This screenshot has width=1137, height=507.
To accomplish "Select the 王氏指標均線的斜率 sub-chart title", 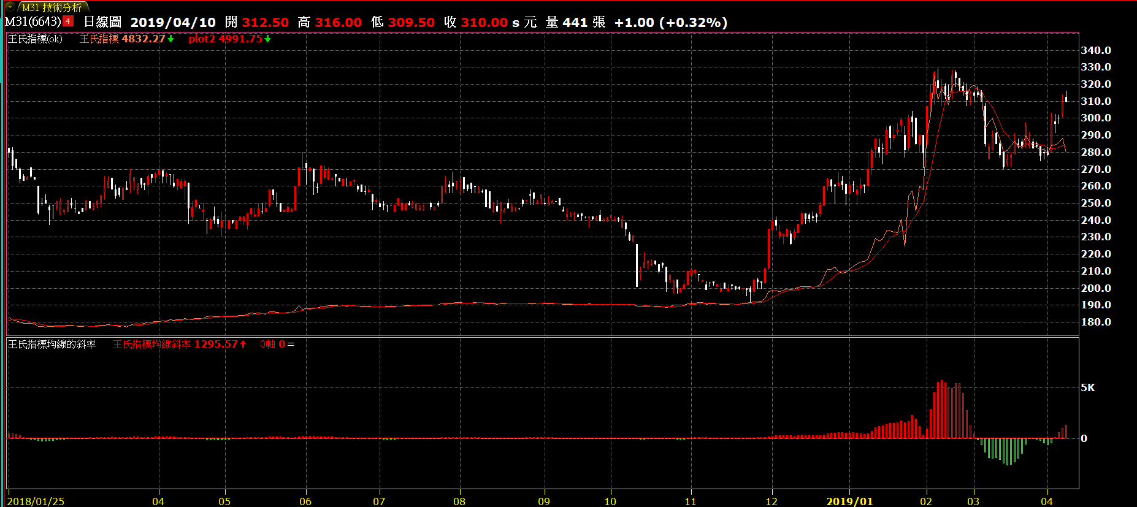I will [52, 345].
